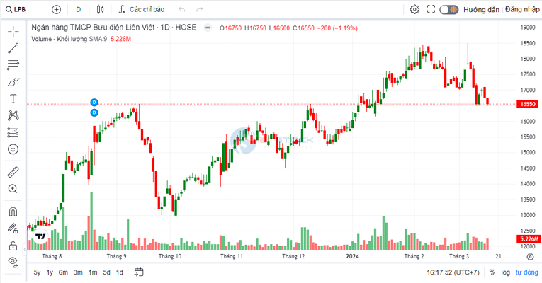Select the 6m time range
The height and width of the screenshot is (283, 542).
point(63,272)
